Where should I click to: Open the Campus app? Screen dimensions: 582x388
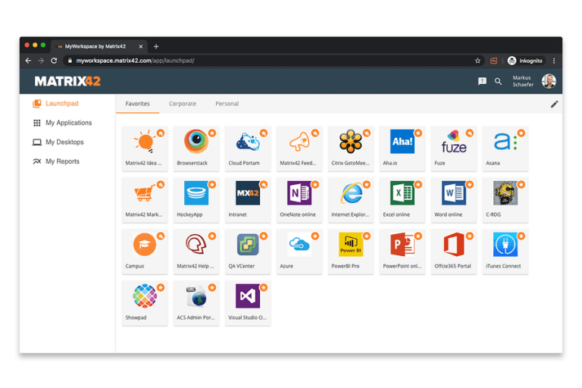(x=145, y=252)
